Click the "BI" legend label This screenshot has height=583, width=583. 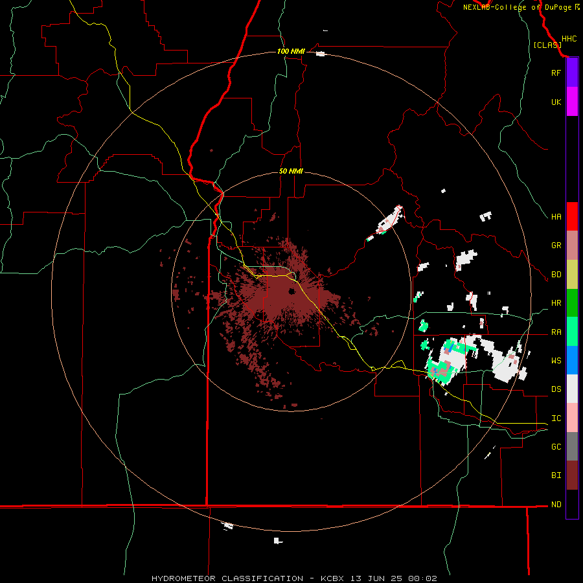(x=556, y=475)
